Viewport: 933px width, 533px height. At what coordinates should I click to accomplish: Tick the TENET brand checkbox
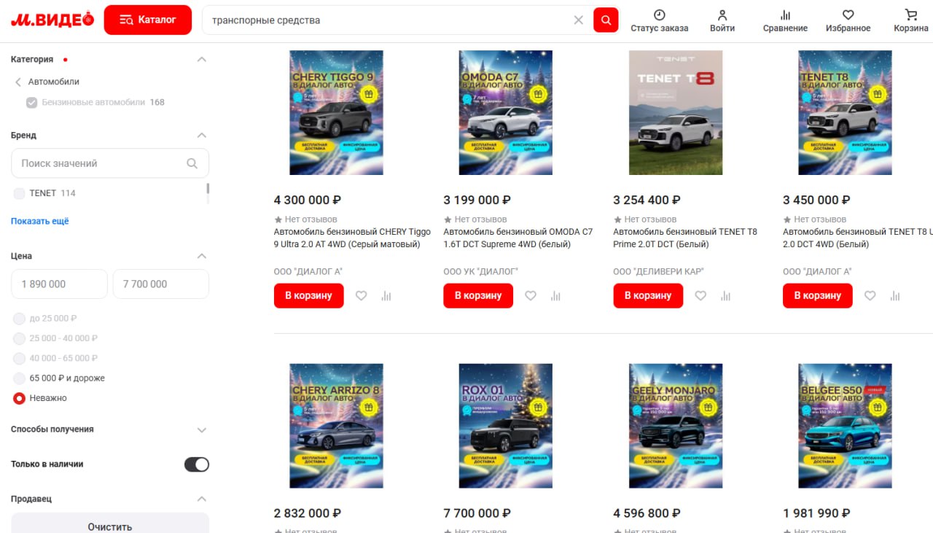tap(20, 193)
